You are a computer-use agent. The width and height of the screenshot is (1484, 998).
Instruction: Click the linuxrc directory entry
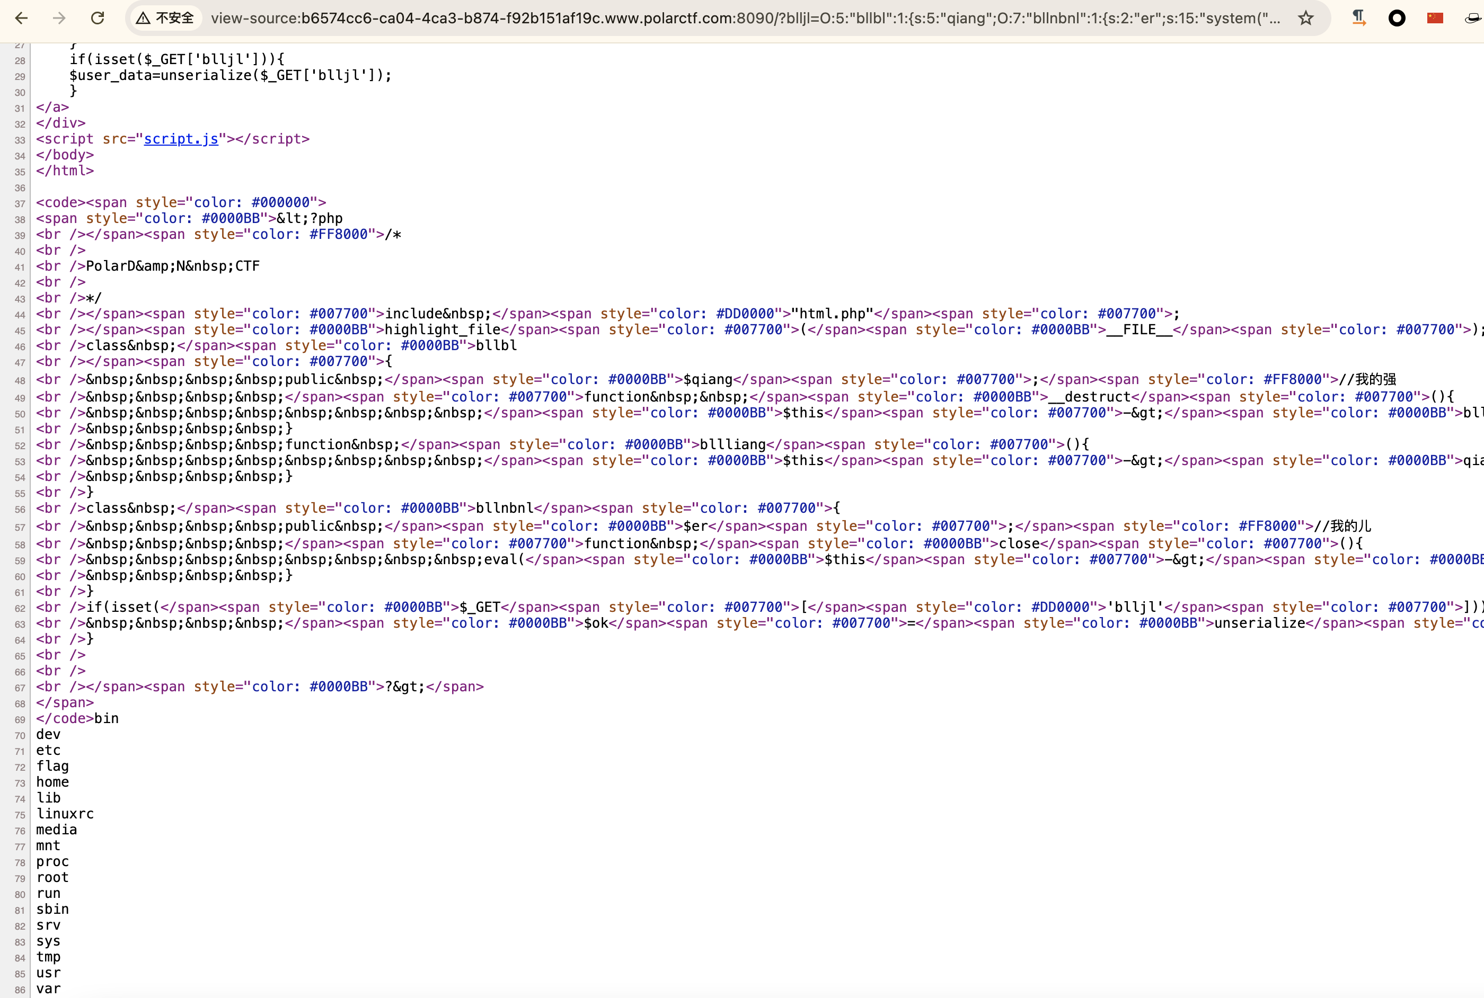click(x=65, y=814)
